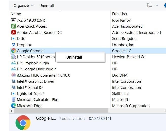Click the sort direction chevron above Name

click(60, 11)
